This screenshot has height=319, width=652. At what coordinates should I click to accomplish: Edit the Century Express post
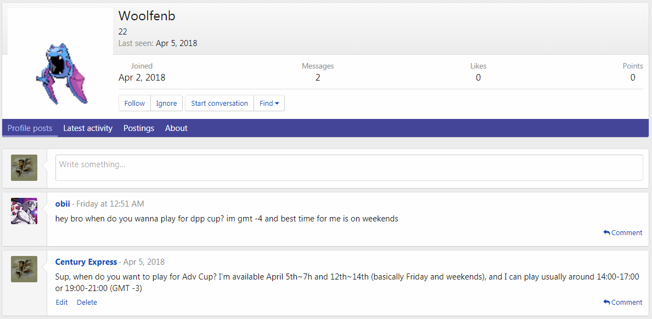tap(61, 303)
